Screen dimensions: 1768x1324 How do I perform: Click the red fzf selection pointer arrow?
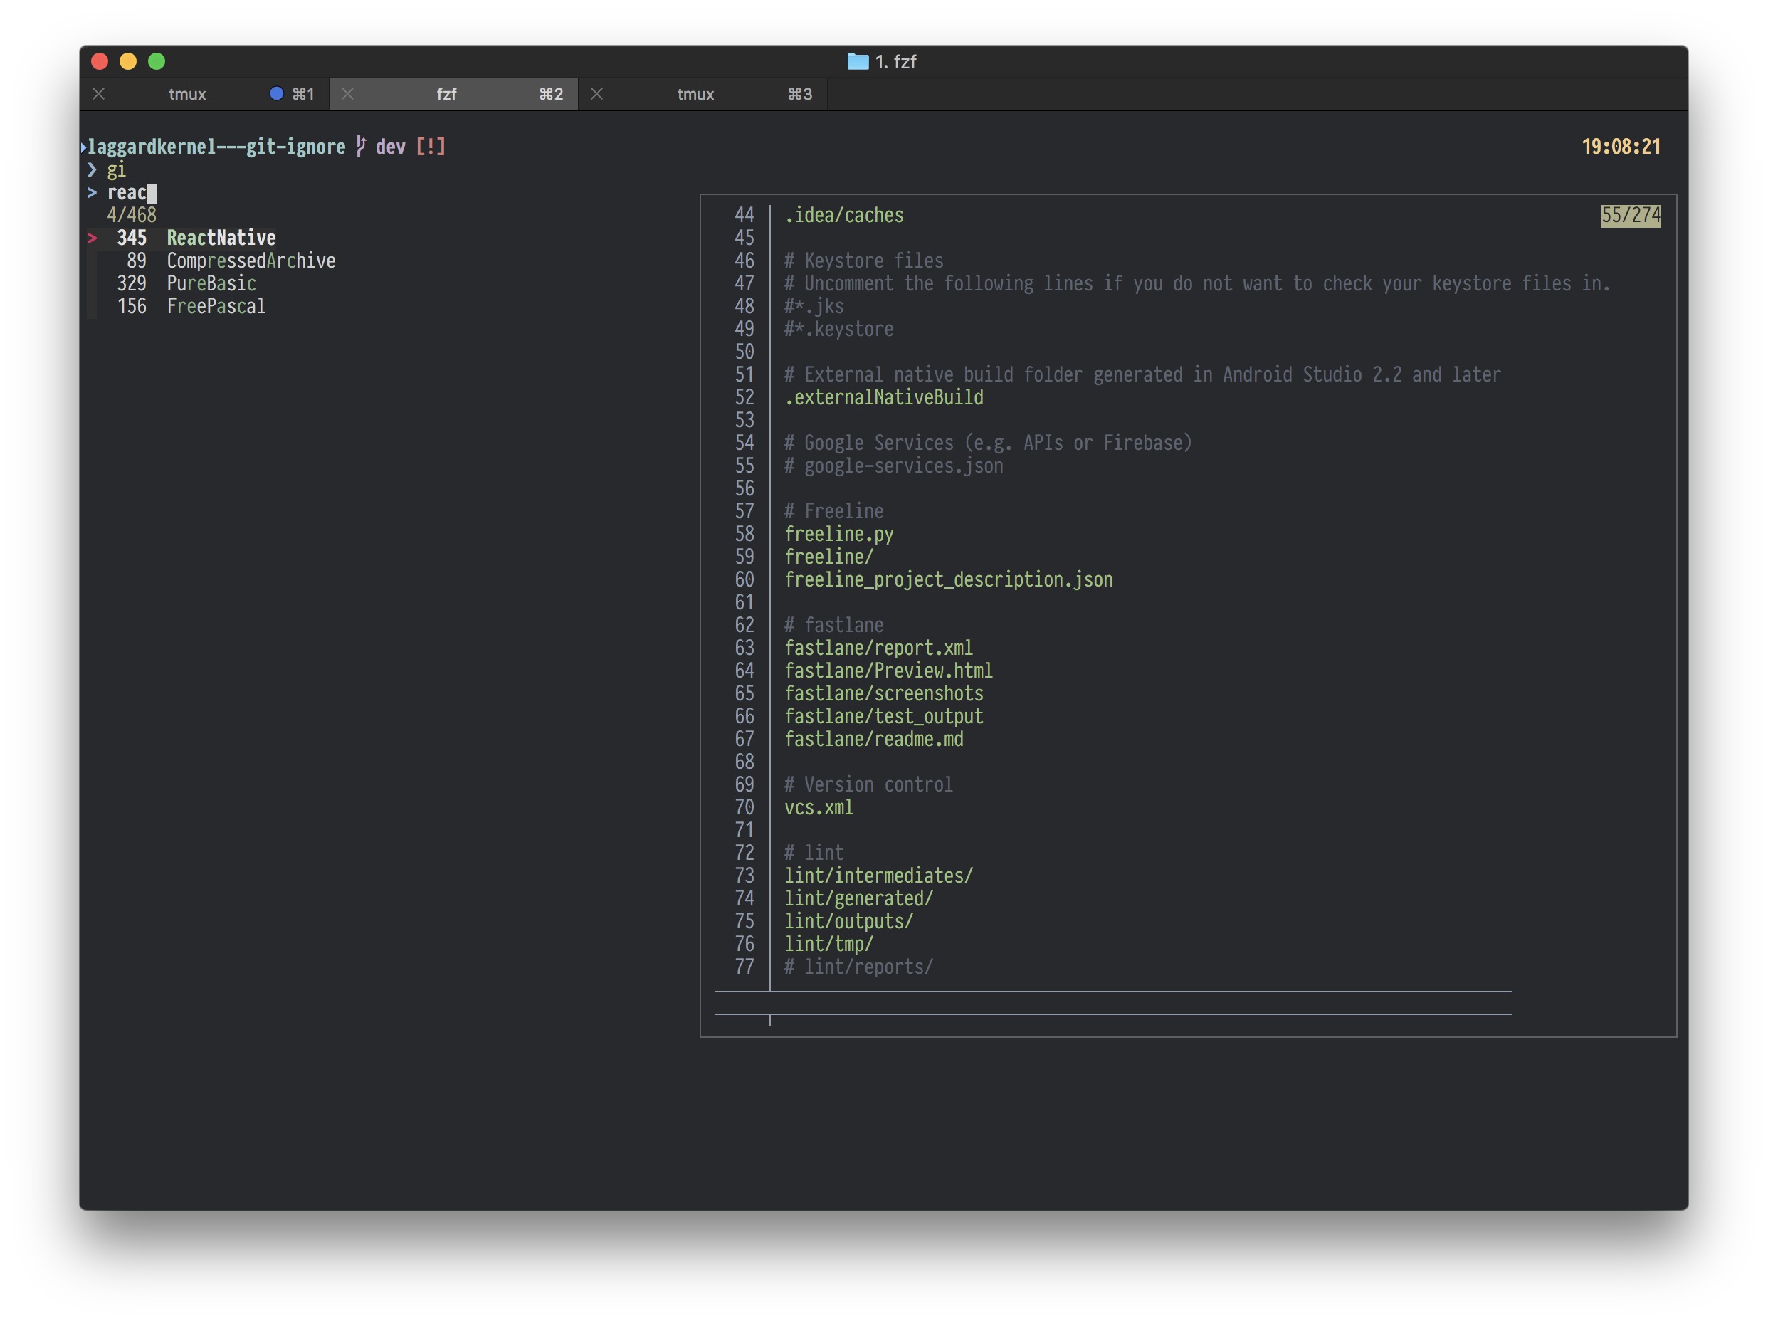(x=93, y=238)
